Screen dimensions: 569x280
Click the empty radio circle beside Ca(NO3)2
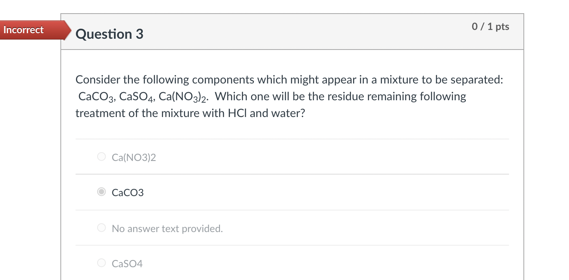tap(101, 157)
